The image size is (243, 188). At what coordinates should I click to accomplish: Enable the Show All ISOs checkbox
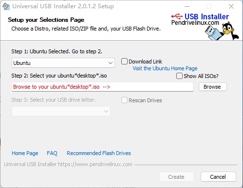pos(179,76)
